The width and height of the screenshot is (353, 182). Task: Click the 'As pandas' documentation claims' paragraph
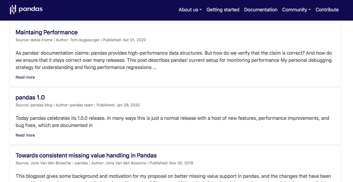174,60
